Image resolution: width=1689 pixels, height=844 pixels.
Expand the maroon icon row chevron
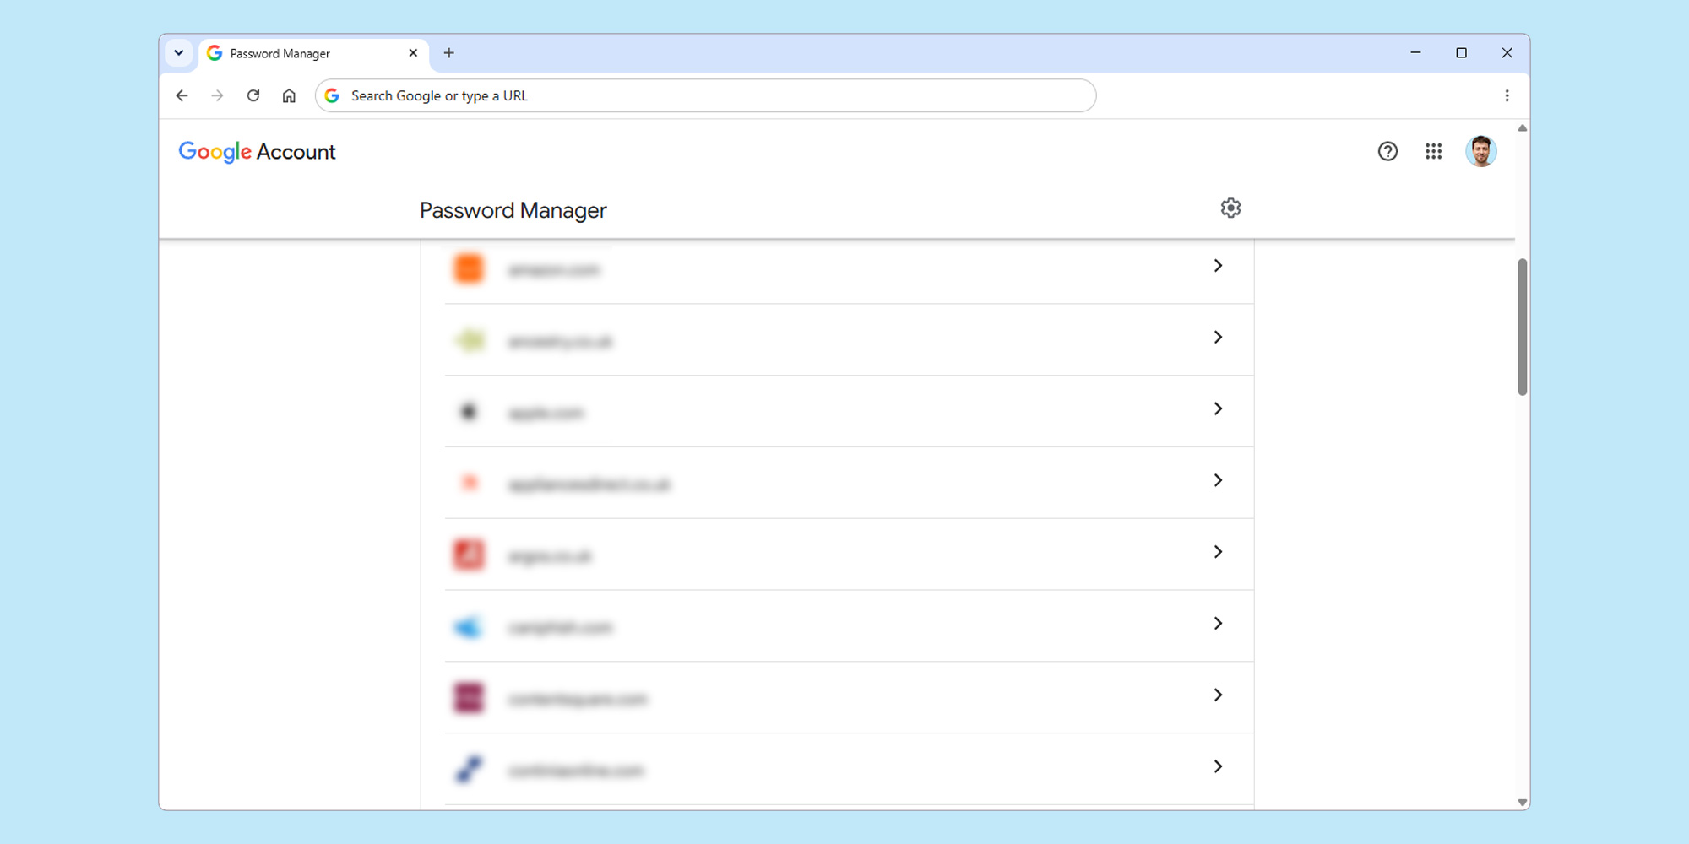(1218, 695)
